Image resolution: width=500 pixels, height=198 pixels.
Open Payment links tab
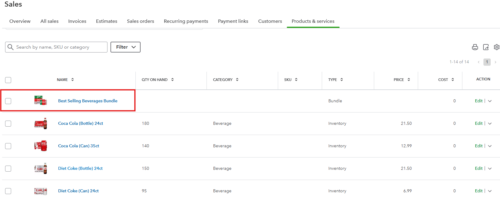(x=233, y=21)
